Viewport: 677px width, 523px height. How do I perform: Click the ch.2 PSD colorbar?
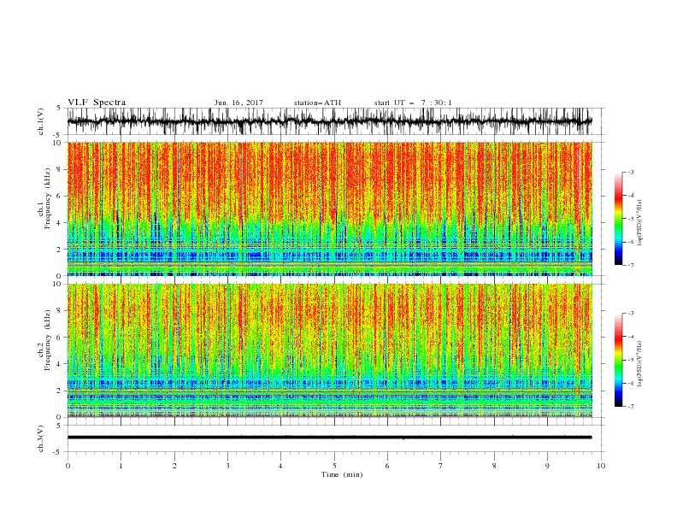(x=618, y=360)
